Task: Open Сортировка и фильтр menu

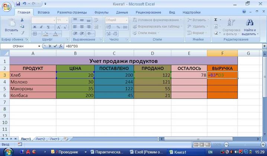Action: (x=231, y=27)
